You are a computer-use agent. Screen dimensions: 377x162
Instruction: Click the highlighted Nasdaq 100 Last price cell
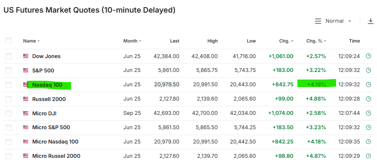tap(167, 85)
